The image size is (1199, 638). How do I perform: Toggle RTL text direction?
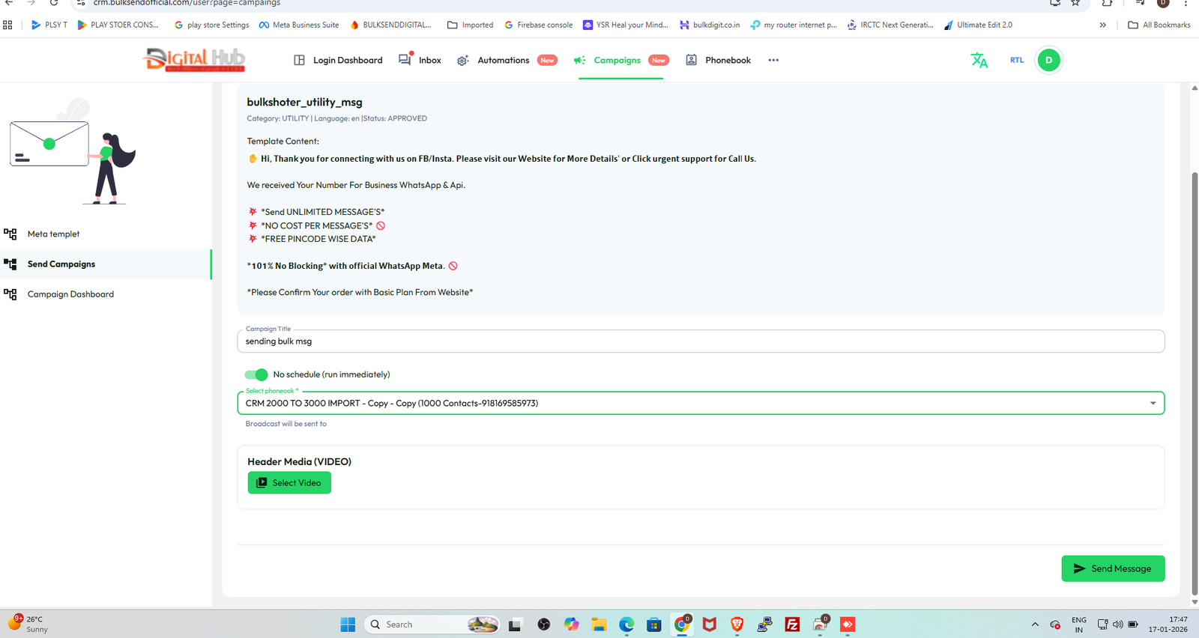(1016, 61)
